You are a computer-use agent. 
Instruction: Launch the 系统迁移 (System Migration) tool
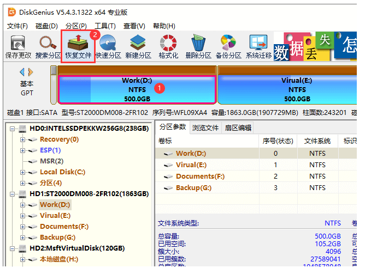coord(258,45)
